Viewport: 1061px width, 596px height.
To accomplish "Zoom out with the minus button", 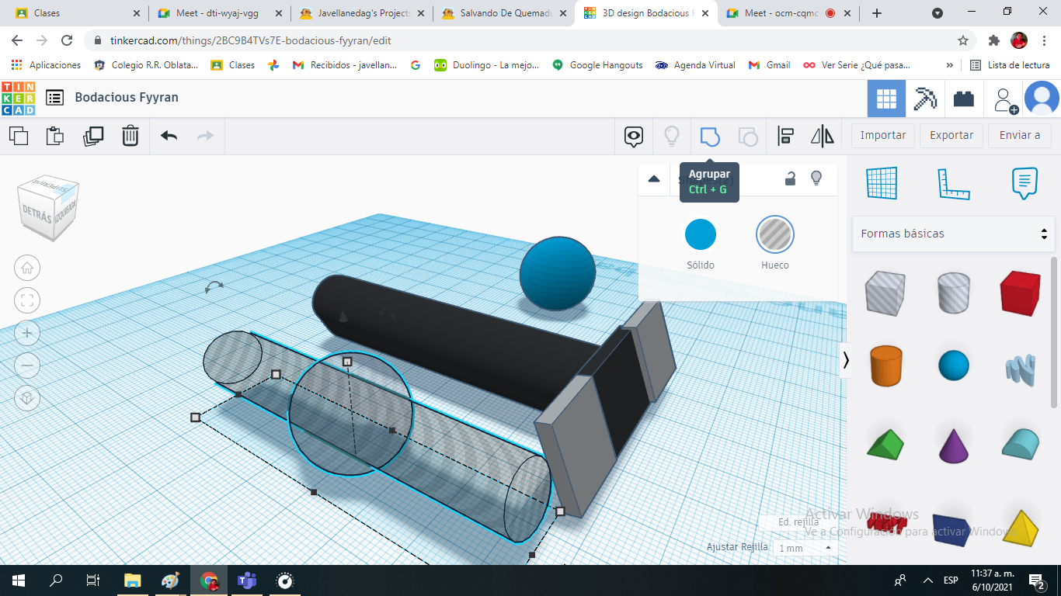I will (x=27, y=365).
